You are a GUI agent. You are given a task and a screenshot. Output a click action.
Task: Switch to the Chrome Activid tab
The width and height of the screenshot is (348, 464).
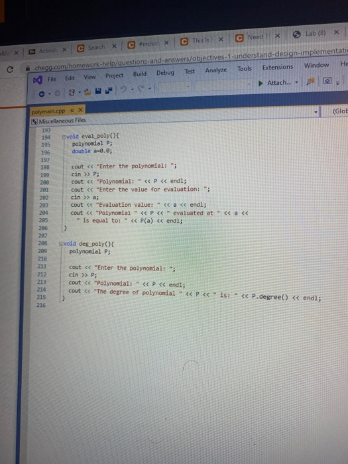(x=47, y=51)
